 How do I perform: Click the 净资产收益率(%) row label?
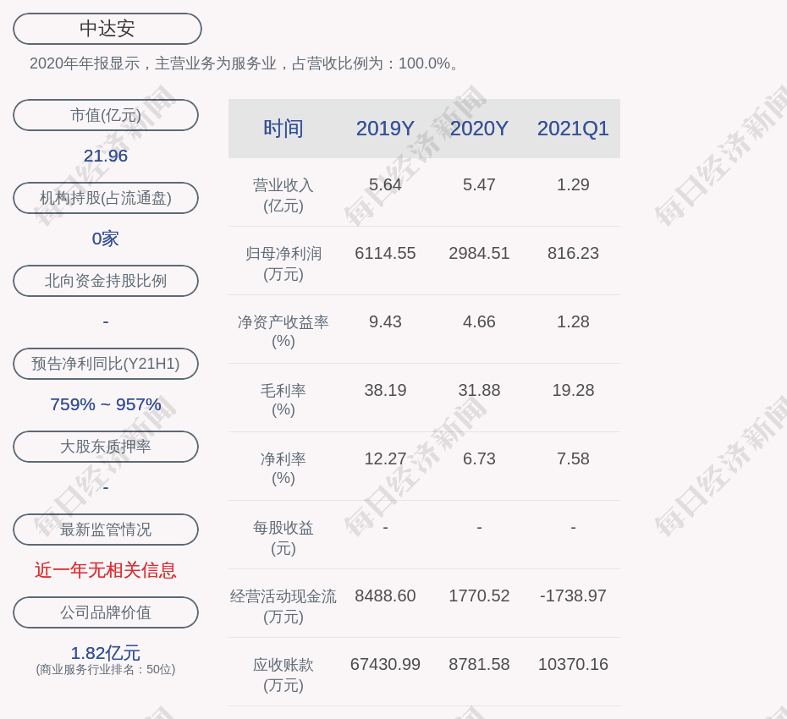[283, 331]
